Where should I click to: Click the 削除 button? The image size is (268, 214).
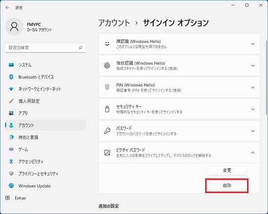click(x=227, y=186)
